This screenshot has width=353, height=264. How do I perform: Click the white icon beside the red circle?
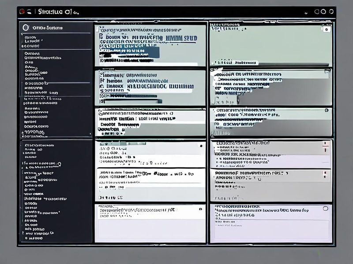pyautogui.click(x=29, y=12)
